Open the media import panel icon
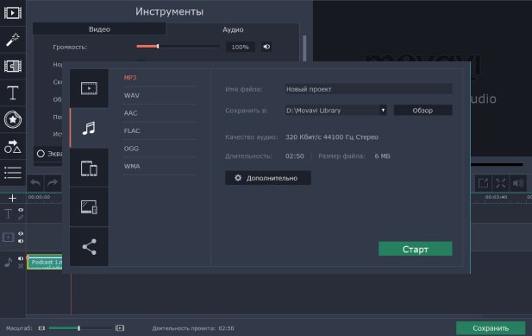The height and width of the screenshot is (336, 532). pos(13,13)
